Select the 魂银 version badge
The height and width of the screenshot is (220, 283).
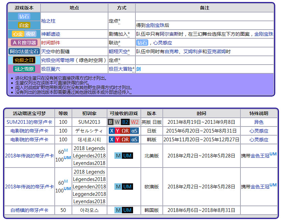pyautogui.click(x=30, y=34)
